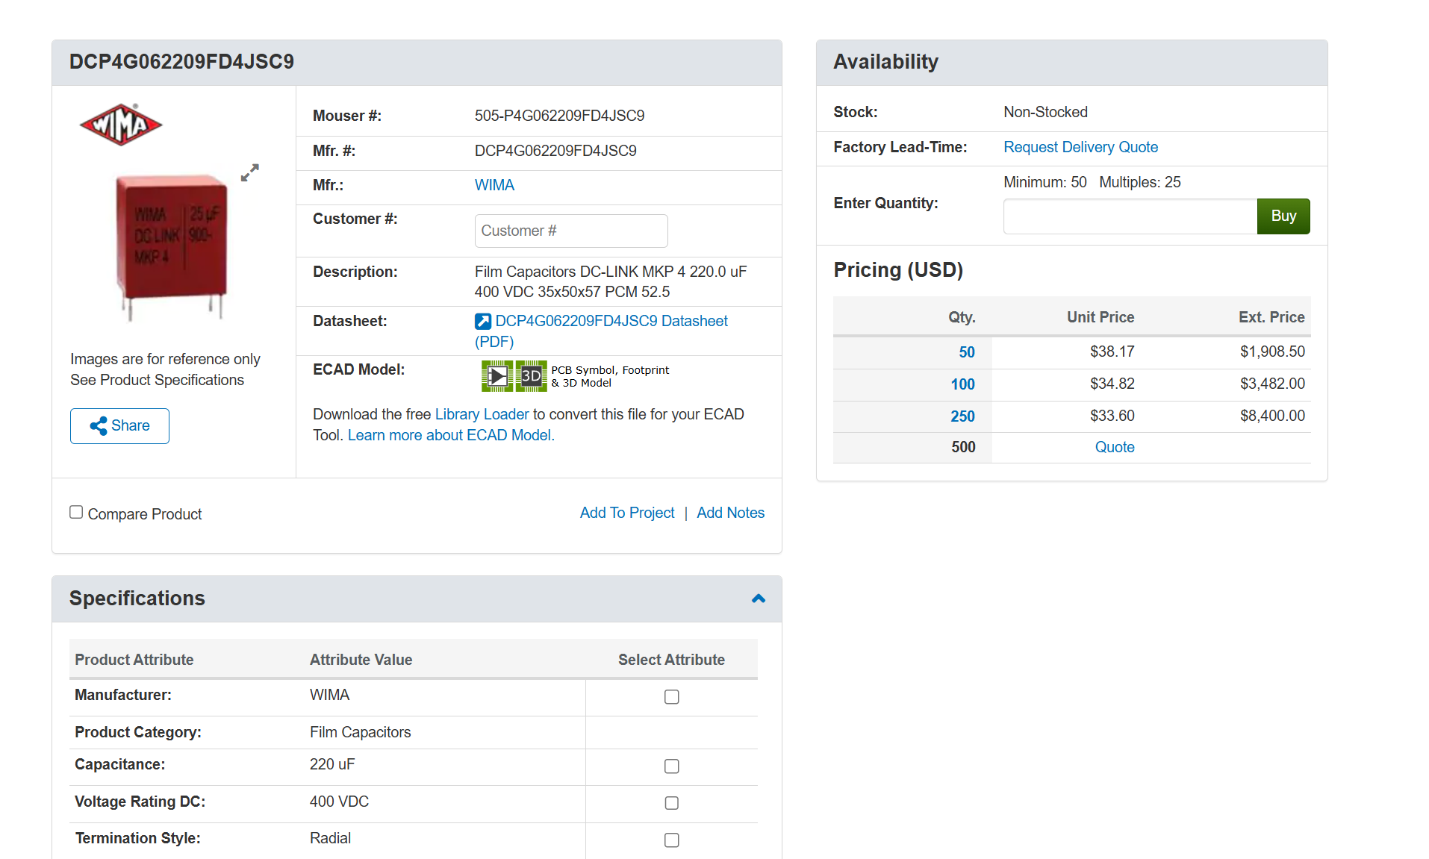The image size is (1429, 859).
Task: Select quantity 250 price break
Action: 962,416
